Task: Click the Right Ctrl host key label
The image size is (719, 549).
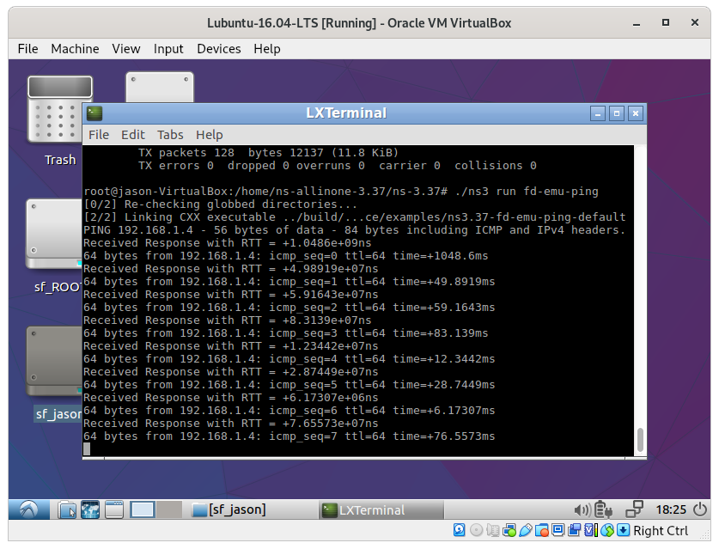Action: [x=661, y=531]
